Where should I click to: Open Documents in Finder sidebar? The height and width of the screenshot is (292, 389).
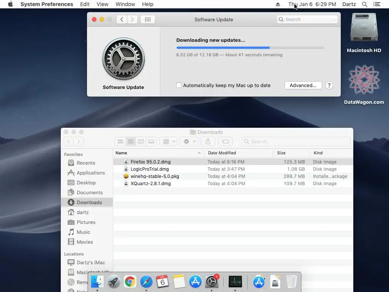(x=87, y=192)
